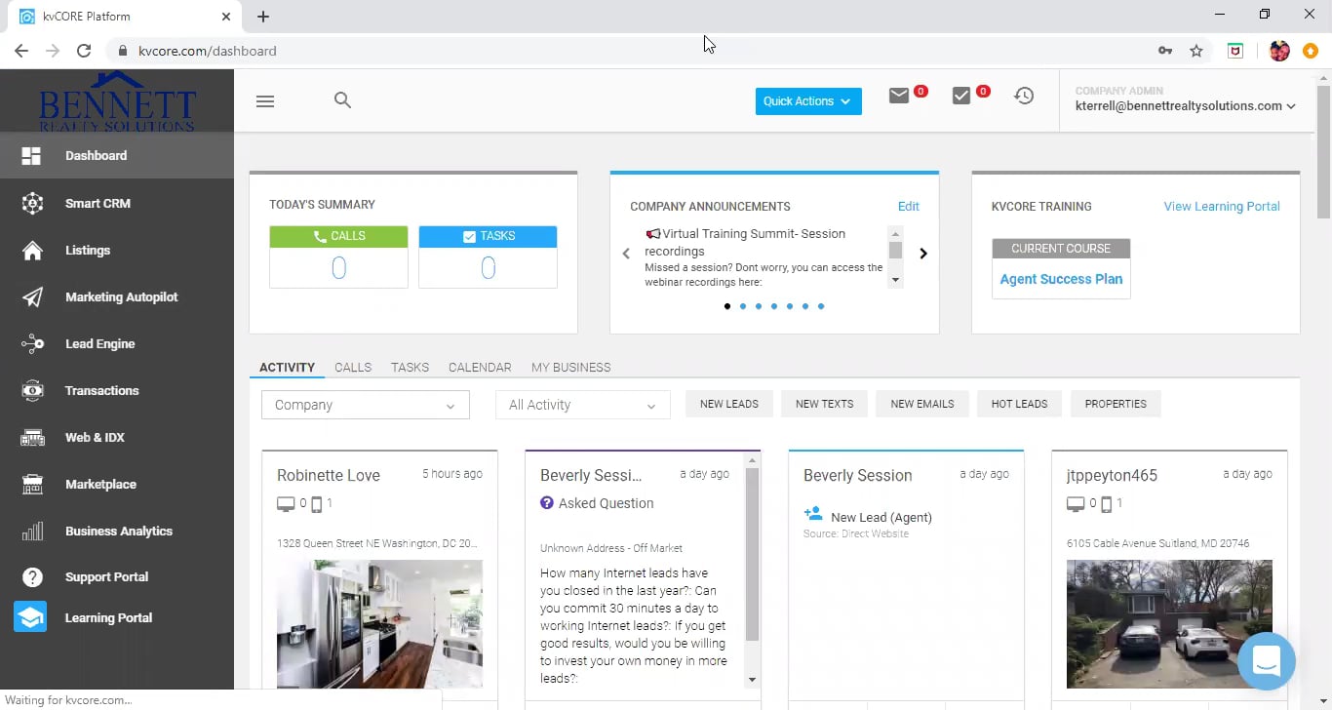1332x710 pixels.
Task: Click Edit on Company Announcements
Action: click(909, 207)
